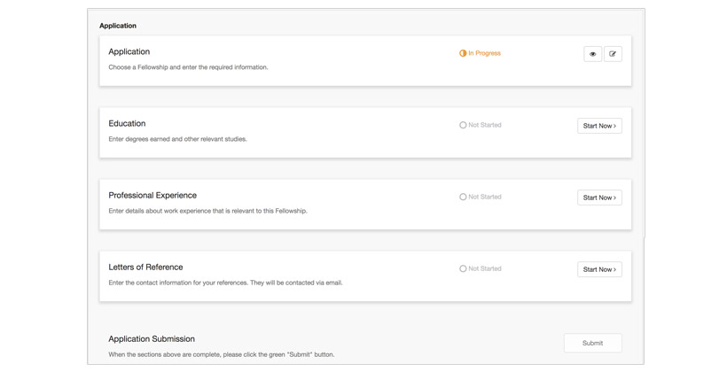Click the Choose a Fellowship description text
Image resolution: width=727 pixels, height=372 pixels.
click(188, 67)
